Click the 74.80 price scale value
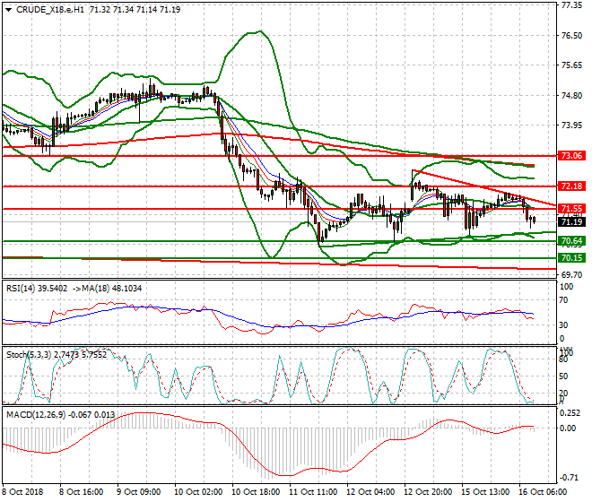592x502 pixels. pos(571,96)
